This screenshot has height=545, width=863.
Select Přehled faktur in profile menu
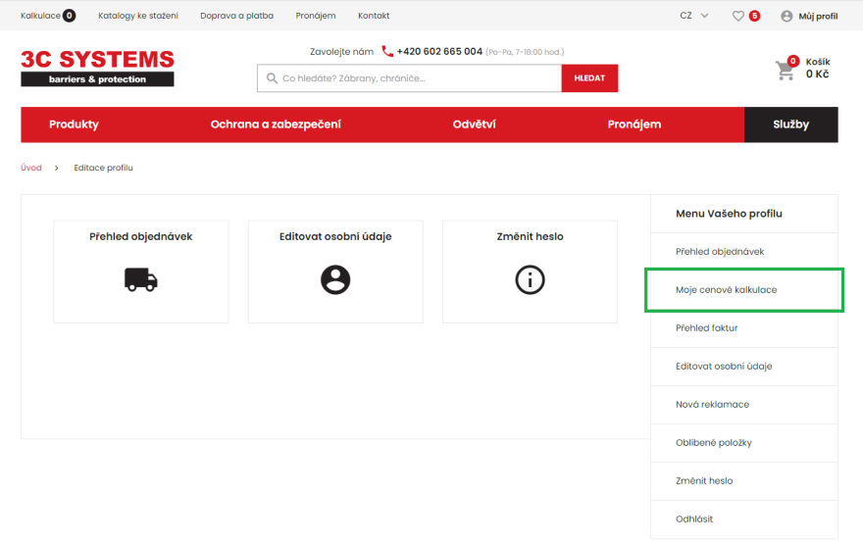(744, 327)
